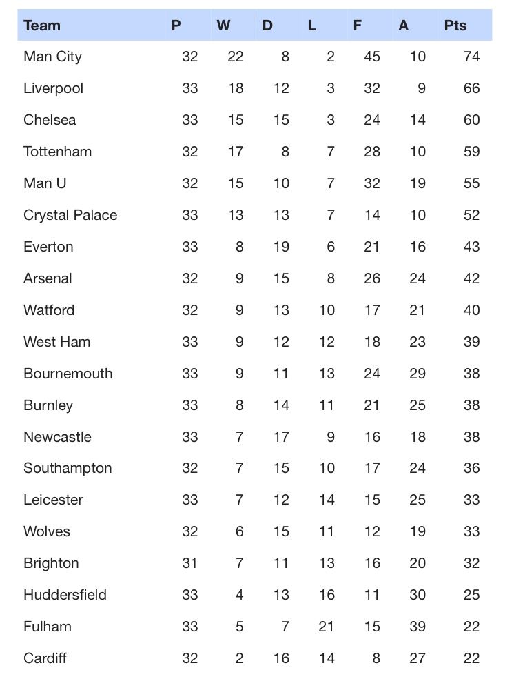514x690 pixels.
Task: Click the P (played) column header
Action: click(176, 26)
